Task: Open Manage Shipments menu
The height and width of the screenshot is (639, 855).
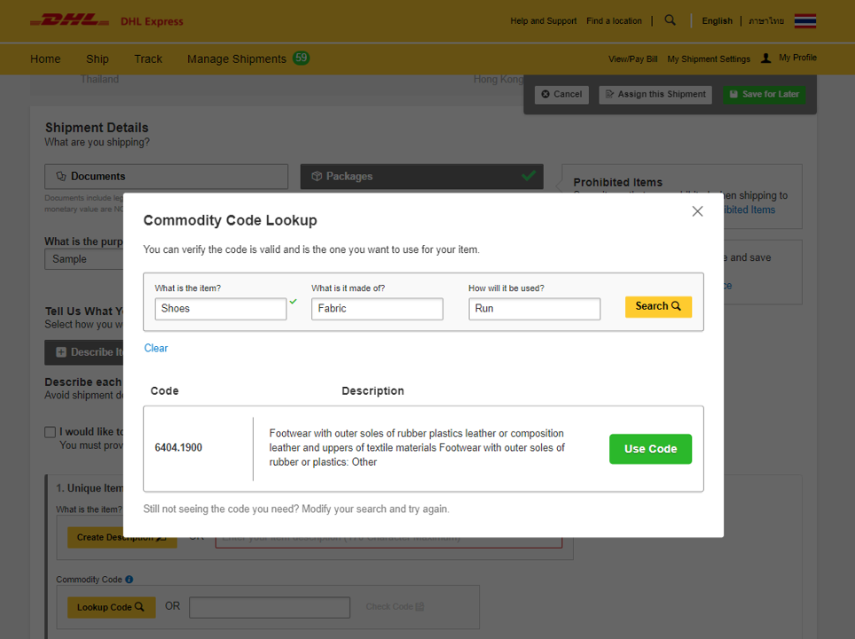Action: coord(237,59)
